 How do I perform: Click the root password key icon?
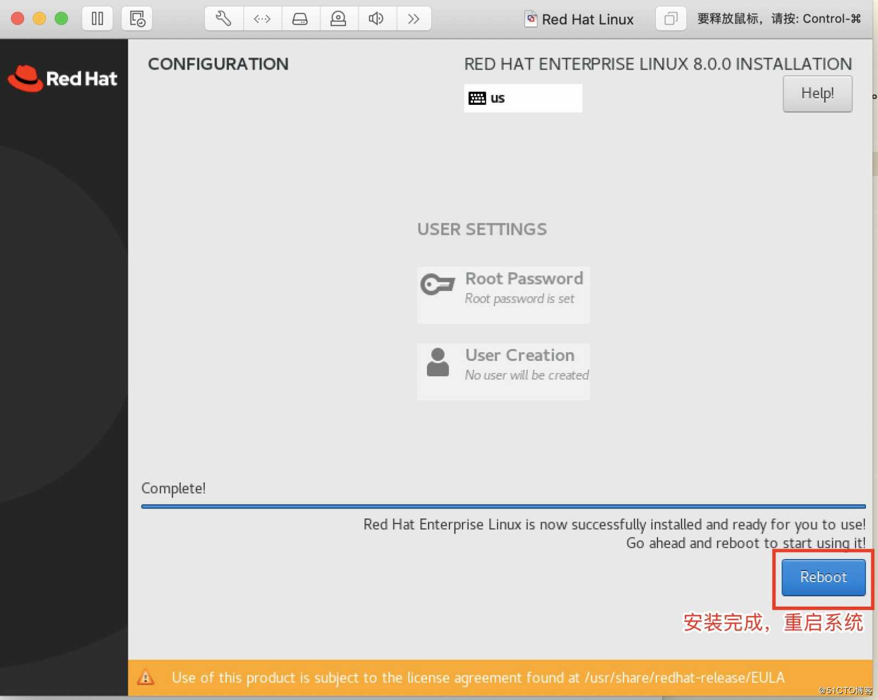[437, 284]
